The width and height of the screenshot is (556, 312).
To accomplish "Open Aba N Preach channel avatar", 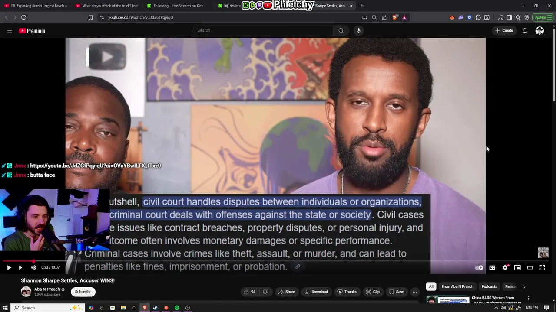I will coord(26,292).
